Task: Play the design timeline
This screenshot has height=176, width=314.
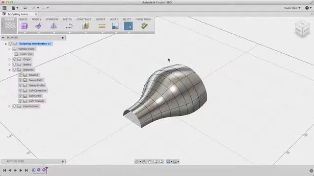Action: tap(21, 170)
